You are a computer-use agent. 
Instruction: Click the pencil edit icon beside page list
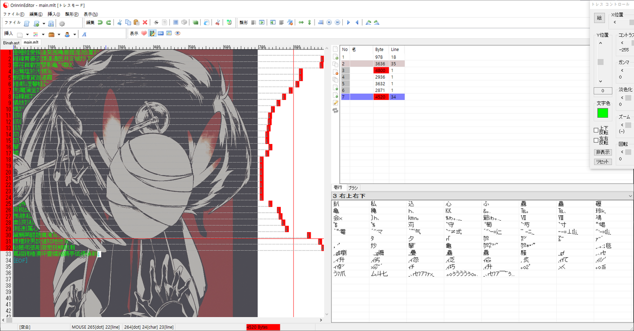click(335, 102)
